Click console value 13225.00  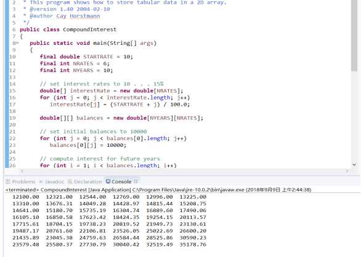coord(193,197)
